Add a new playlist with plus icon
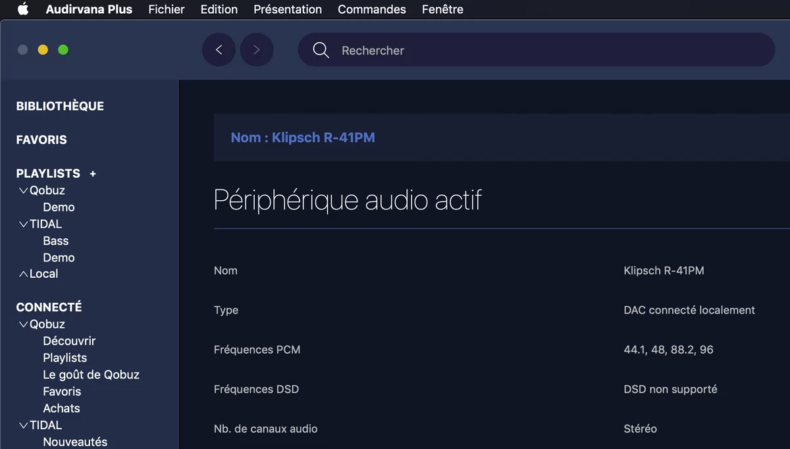Viewport: 790px width, 449px height. [93, 174]
